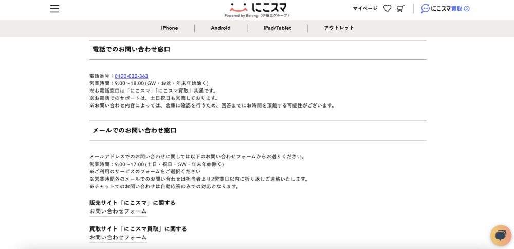Open the orange chat bubble widget
The image size is (514, 249).
tap(500, 235)
